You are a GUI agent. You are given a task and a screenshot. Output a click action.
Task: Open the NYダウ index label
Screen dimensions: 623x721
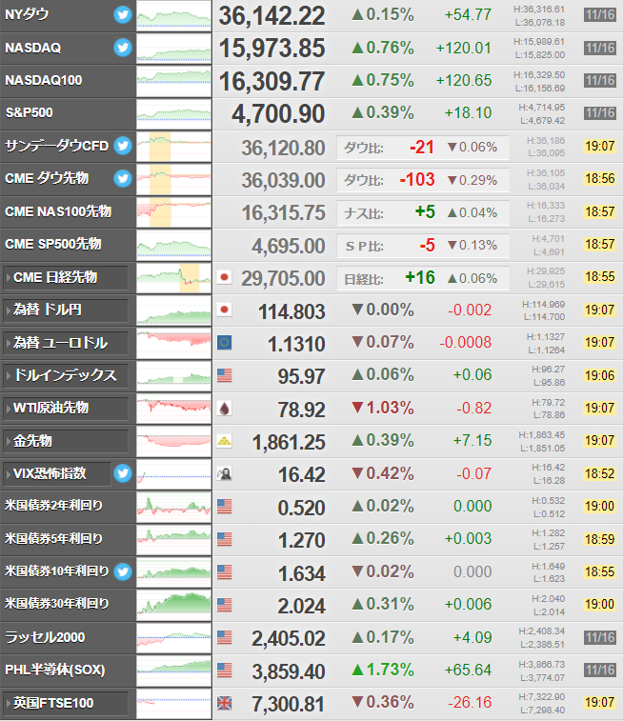coord(27,14)
